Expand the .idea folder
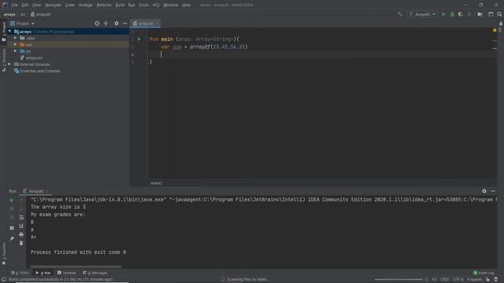 (15, 38)
